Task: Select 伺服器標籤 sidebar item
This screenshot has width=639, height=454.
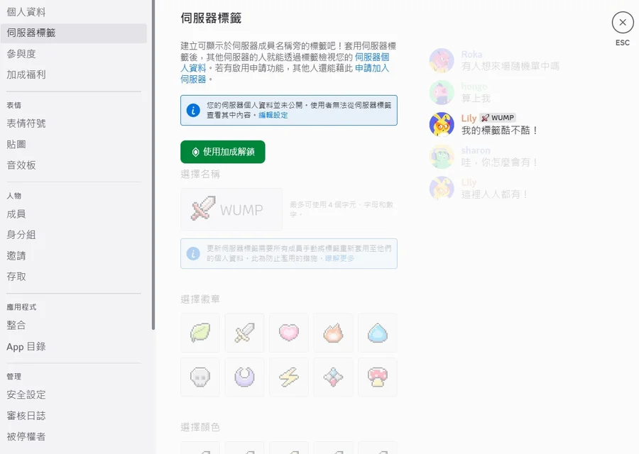Action: 74,33
